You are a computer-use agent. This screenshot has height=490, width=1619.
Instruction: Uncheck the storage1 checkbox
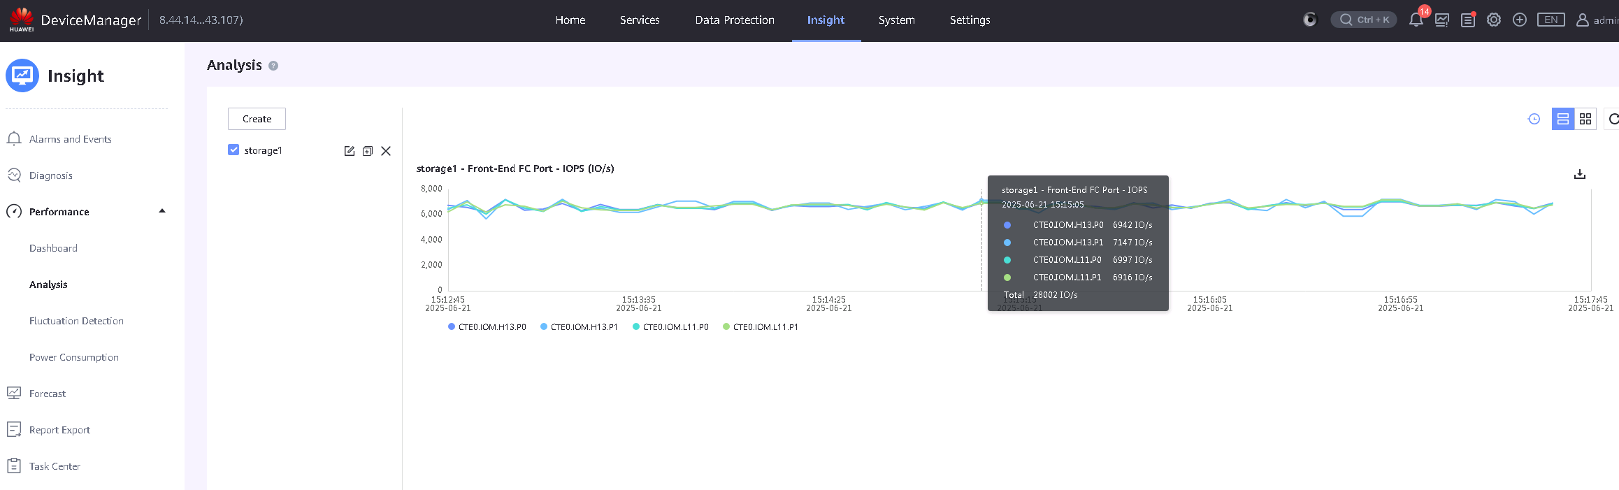click(233, 150)
